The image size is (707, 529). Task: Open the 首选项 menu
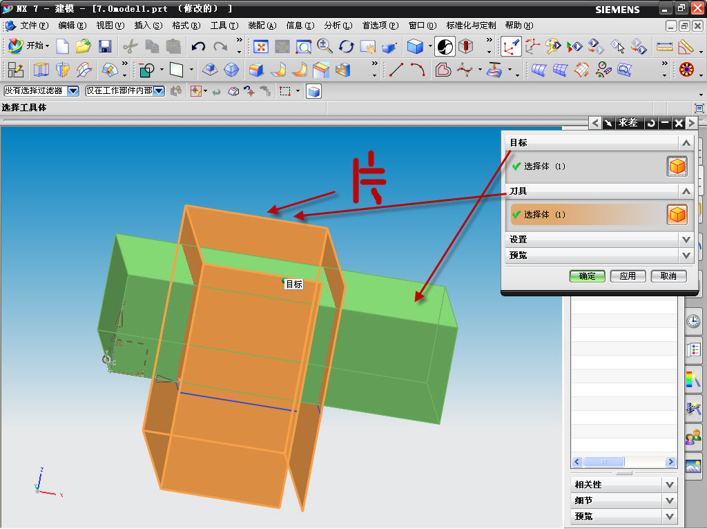tap(380, 26)
